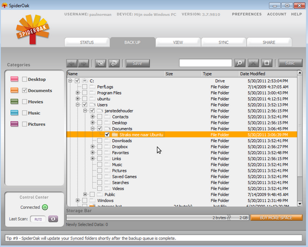Select the Searches folder row
The width and height of the screenshot is (308, 247).
(x=182, y=182)
